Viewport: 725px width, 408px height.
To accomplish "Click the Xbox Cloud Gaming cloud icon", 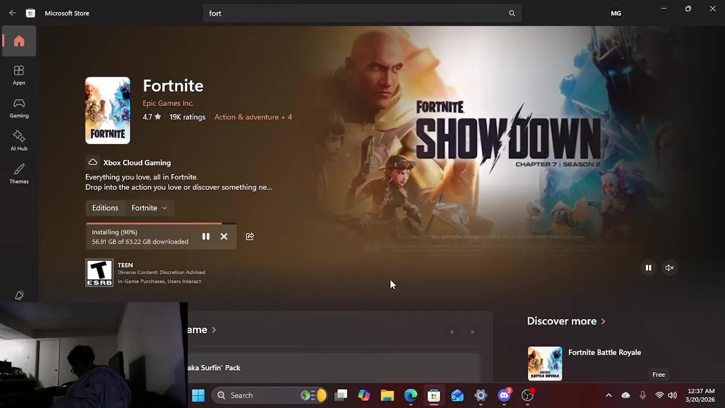I will 93,163.
